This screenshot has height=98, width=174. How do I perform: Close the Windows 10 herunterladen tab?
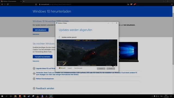tap(21, 1)
